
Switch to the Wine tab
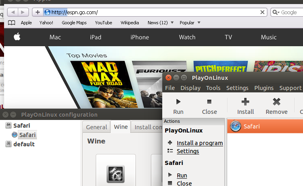(x=121, y=127)
